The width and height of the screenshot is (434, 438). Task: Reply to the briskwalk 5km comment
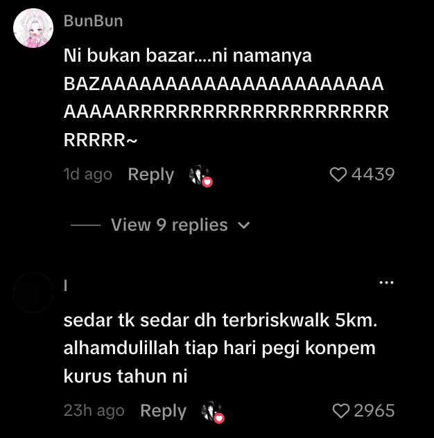[163, 411]
